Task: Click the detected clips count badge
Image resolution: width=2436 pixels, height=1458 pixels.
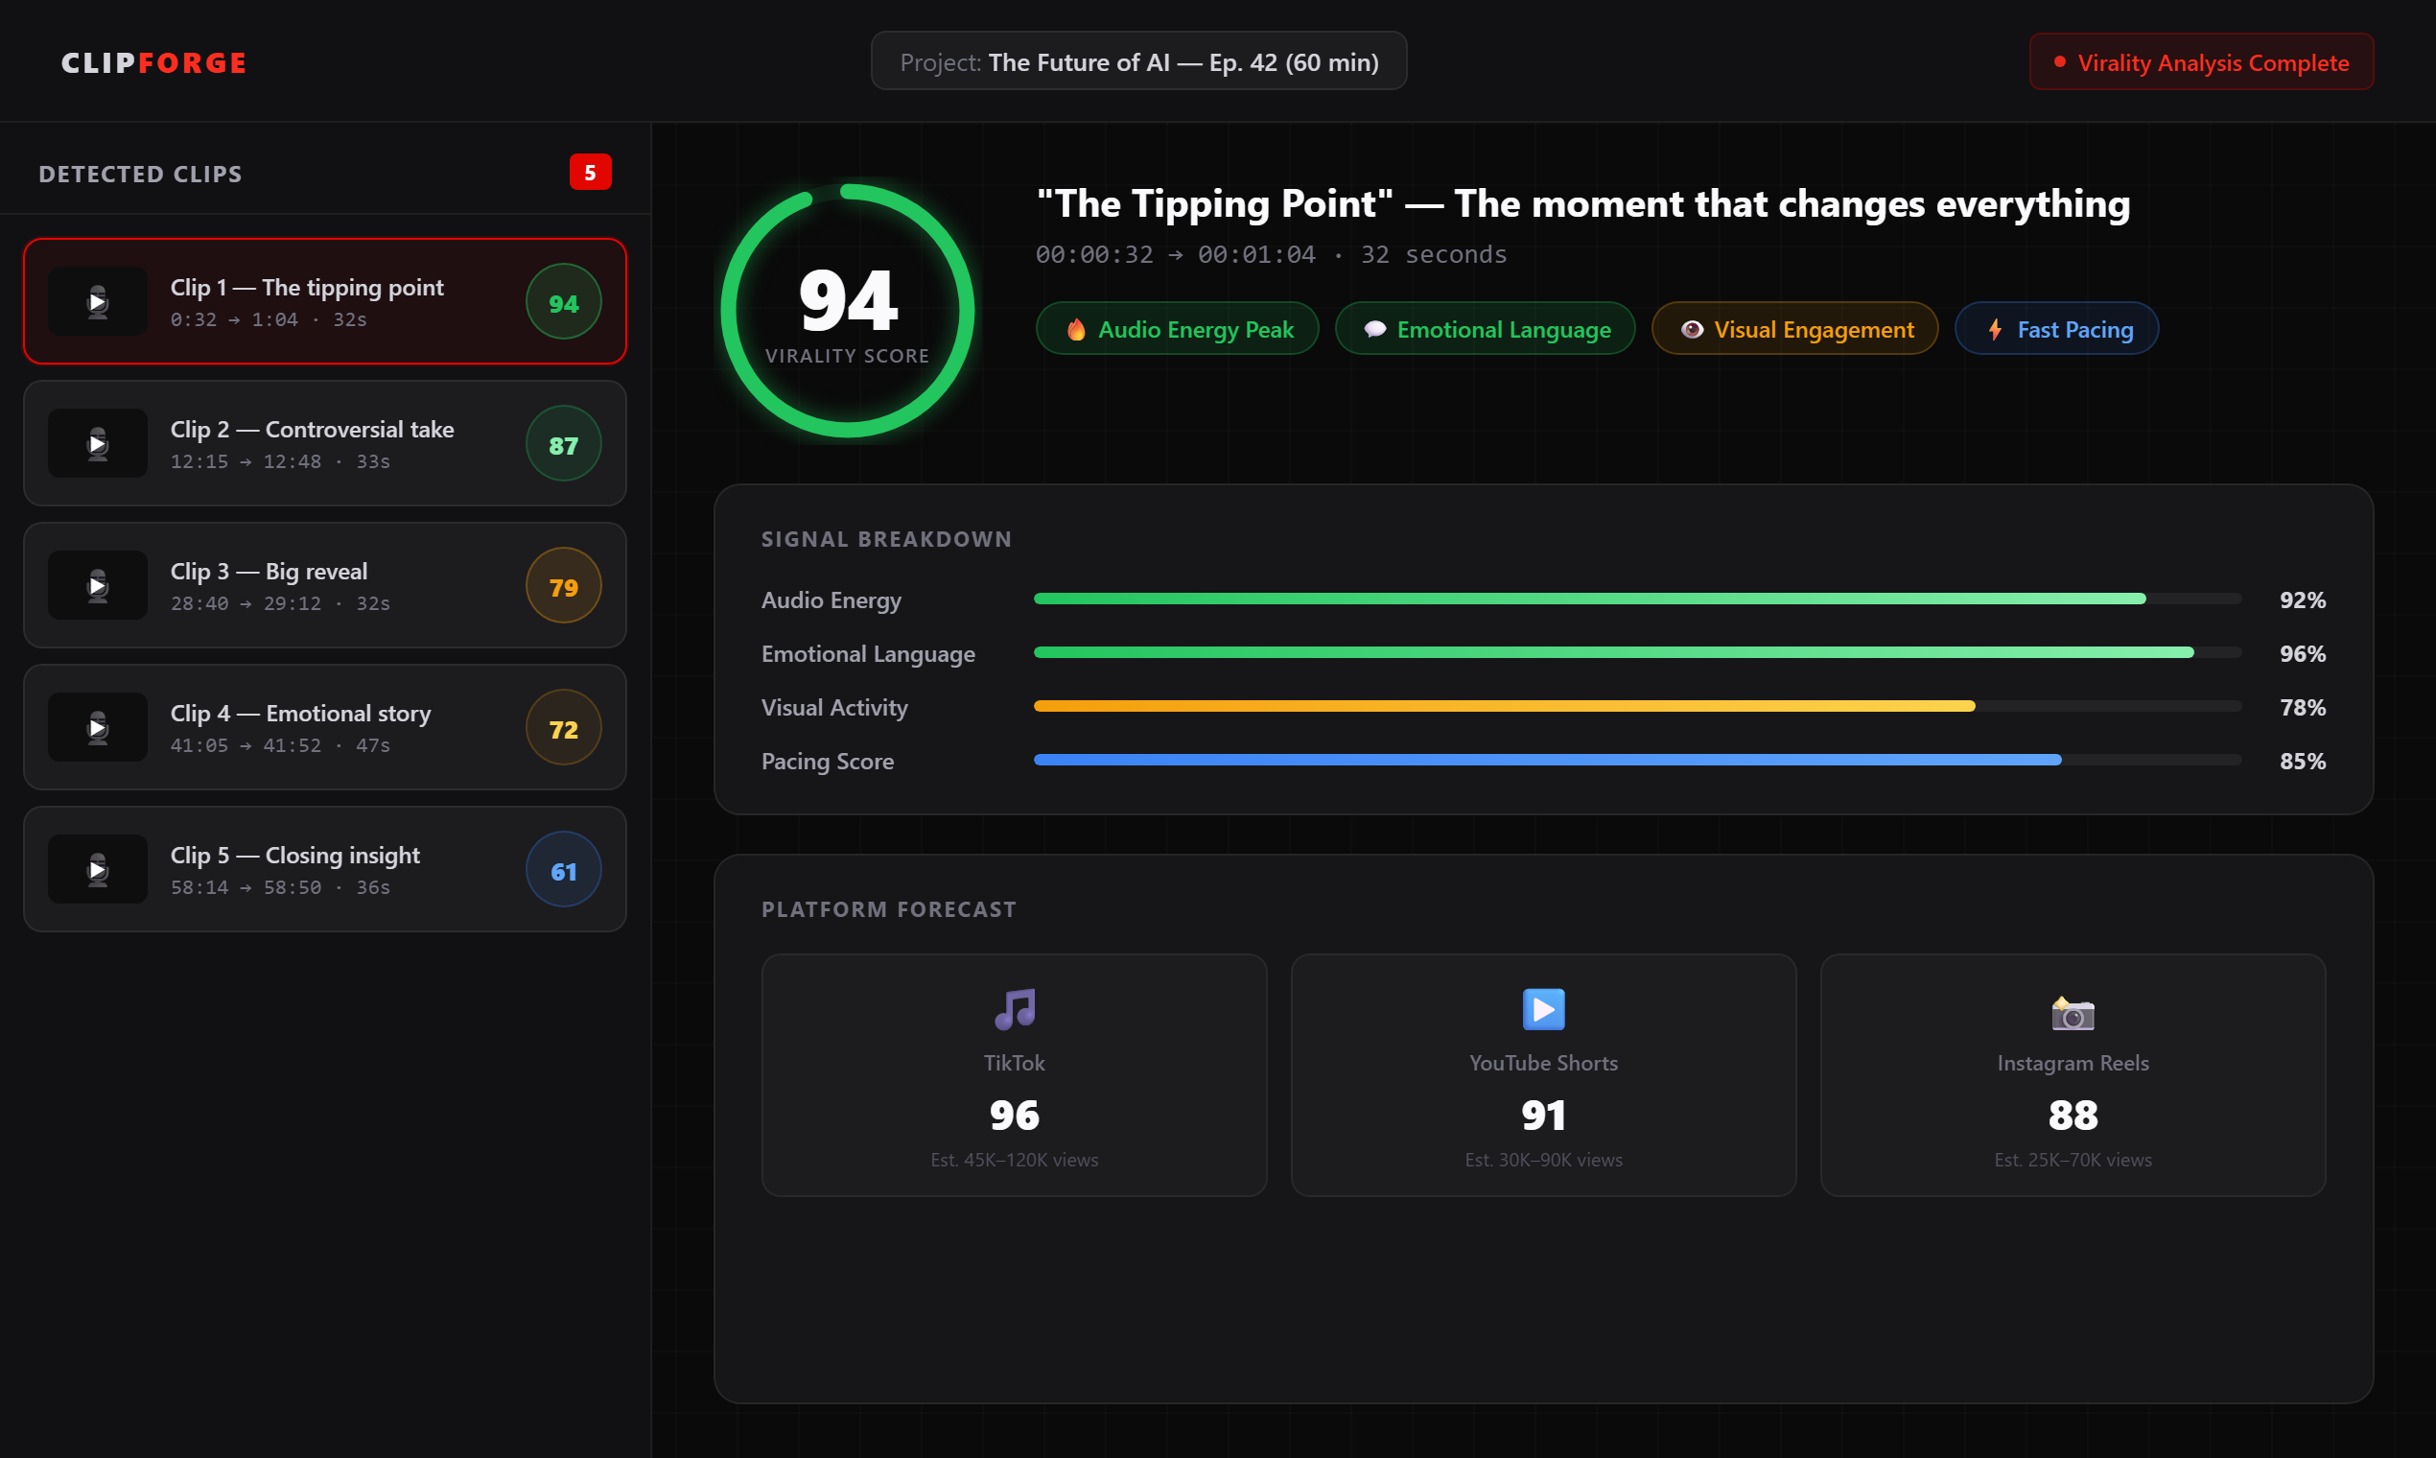Action: coord(591,173)
